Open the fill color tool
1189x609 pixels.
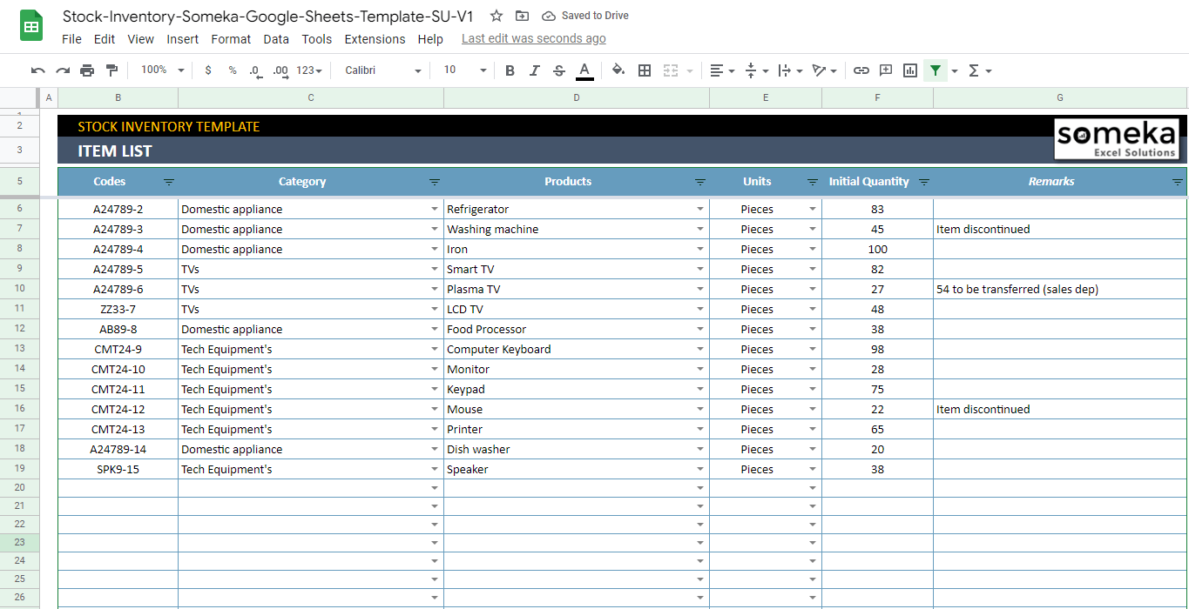[x=618, y=70]
